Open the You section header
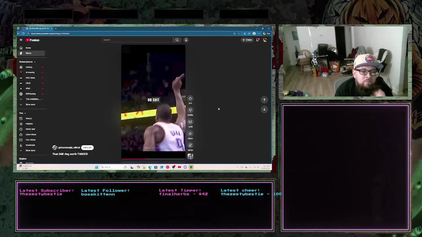The height and width of the screenshot is (237, 422). [22, 113]
